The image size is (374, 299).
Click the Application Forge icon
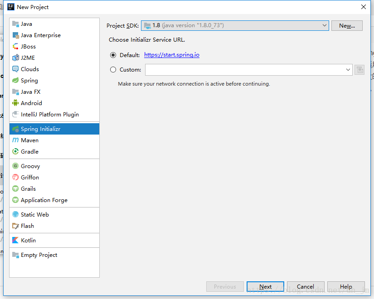15,200
